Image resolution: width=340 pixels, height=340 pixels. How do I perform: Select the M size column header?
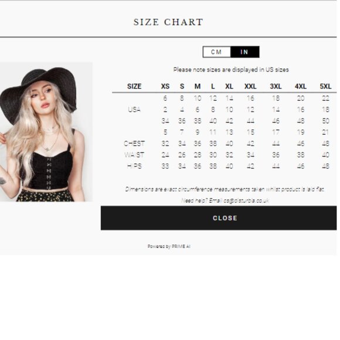[x=198, y=86]
